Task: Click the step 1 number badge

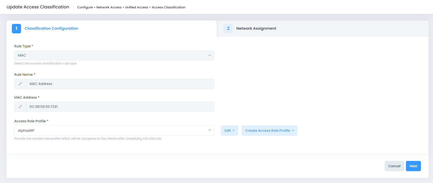Action: coord(16,28)
